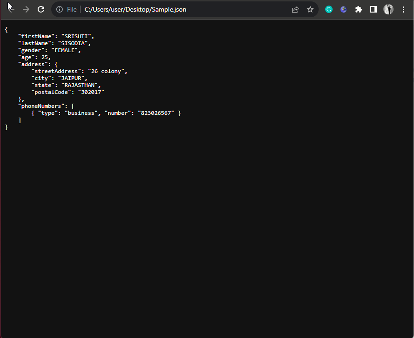Bookmark this page with the star icon
The height and width of the screenshot is (338, 414).
click(x=310, y=9)
